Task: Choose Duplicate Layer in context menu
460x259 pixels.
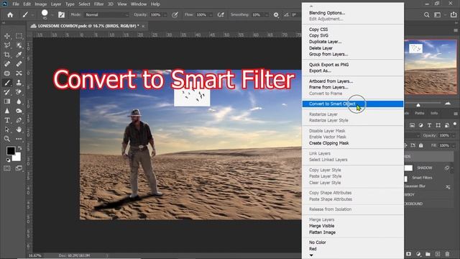Action: (325, 42)
